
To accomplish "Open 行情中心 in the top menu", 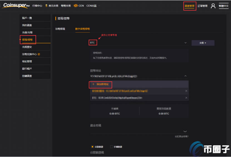I will [x=37, y=6].
